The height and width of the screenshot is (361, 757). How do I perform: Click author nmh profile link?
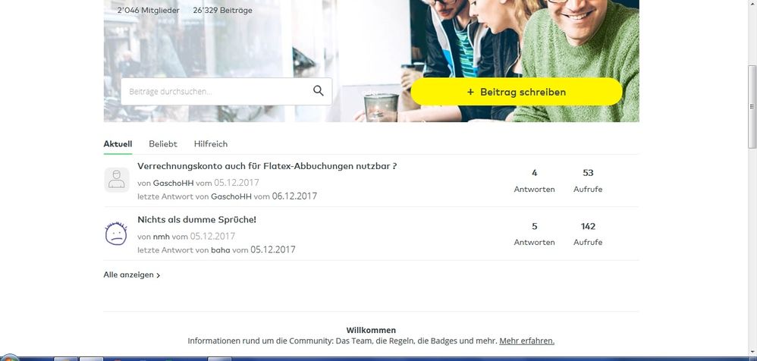coord(162,237)
